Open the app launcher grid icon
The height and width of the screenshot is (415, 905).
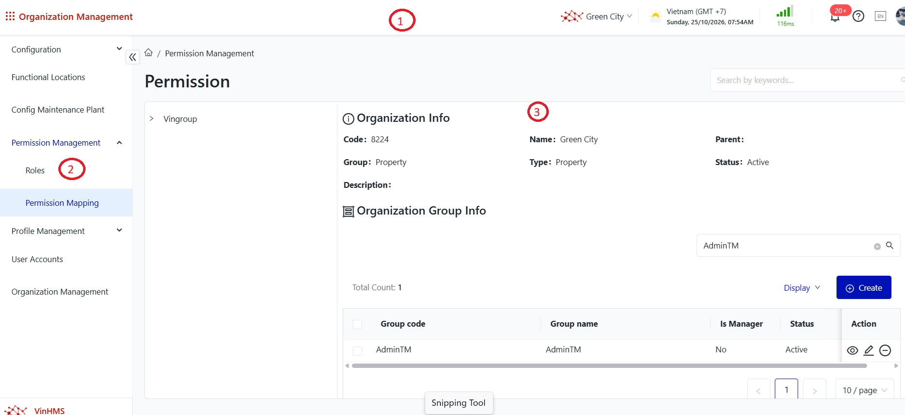[x=10, y=17]
